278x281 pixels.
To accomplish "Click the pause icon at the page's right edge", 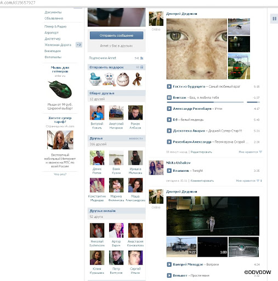I will pyautogui.click(x=274, y=19).
